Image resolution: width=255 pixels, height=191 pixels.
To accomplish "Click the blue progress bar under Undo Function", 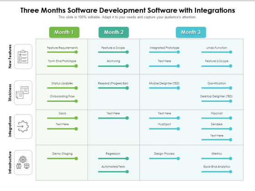I will click(x=217, y=52).
